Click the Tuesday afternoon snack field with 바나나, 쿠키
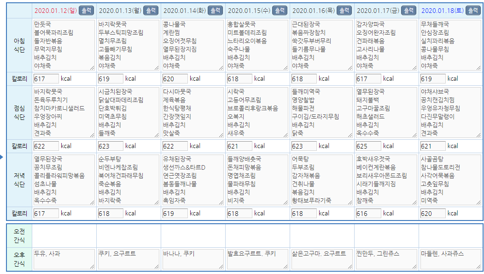Viewport: 484px width, 274px height. (x=193, y=259)
